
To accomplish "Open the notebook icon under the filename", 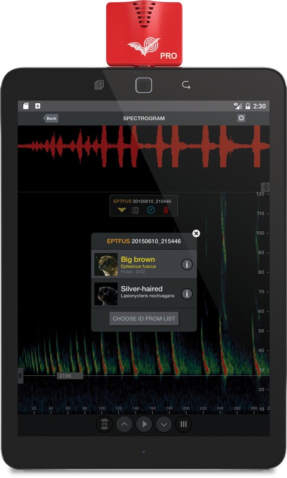I will [135, 210].
